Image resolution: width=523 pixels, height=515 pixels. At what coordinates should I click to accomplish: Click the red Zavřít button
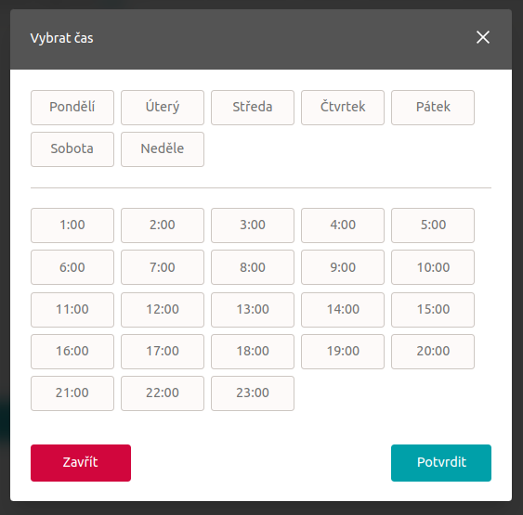[x=81, y=463]
